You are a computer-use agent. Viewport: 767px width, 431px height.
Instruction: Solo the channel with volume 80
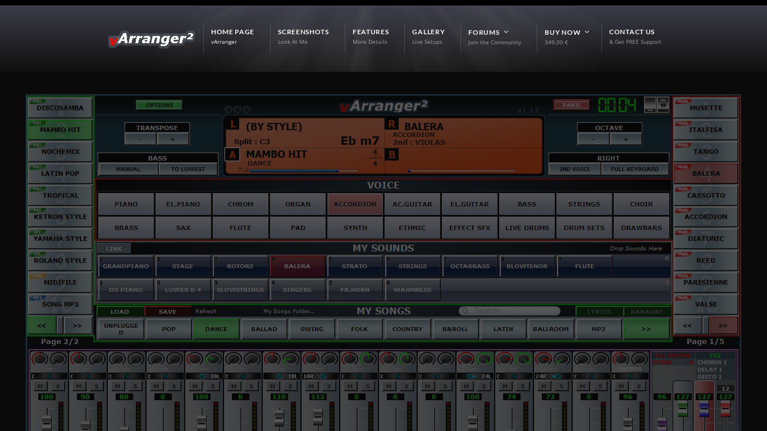tap(135, 386)
